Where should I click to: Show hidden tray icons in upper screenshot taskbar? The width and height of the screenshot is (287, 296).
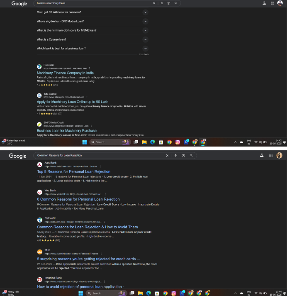[x=235, y=142]
